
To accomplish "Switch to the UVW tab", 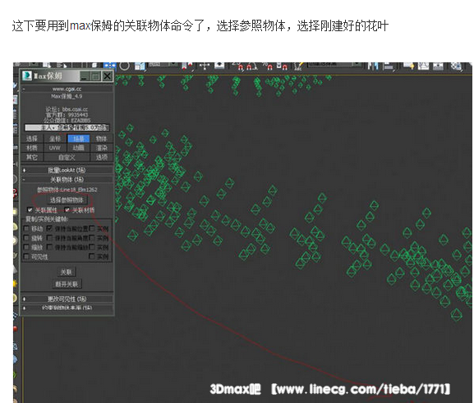I will click(x=55, y=148).
